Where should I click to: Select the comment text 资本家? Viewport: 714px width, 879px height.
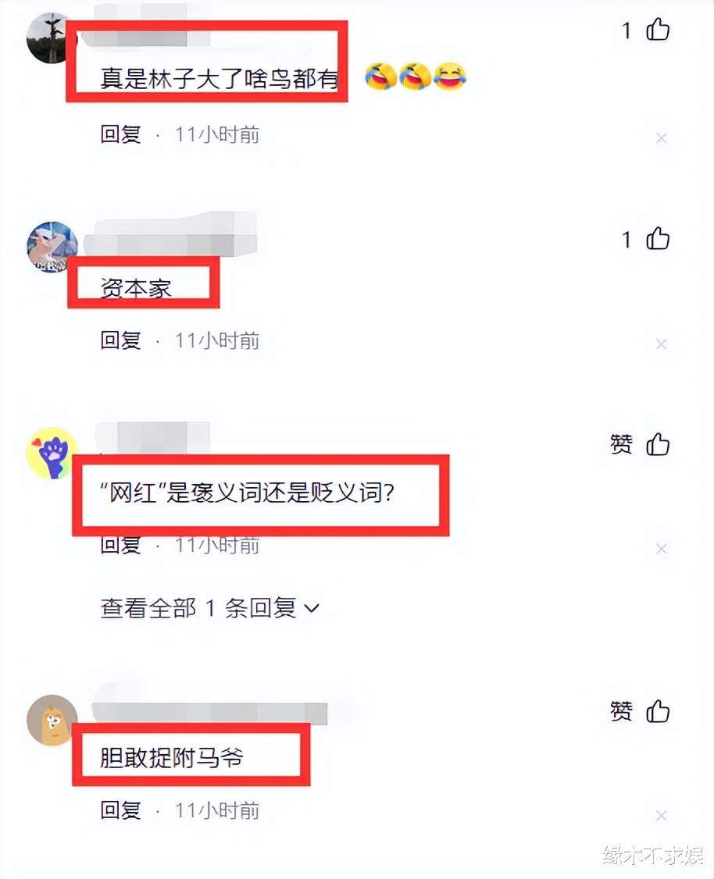(x=136, y=289)
